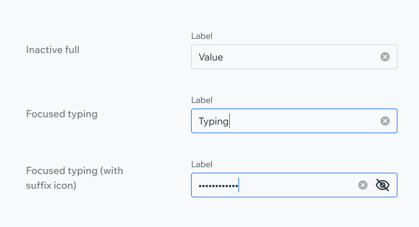The height and width of the screenshot is (227, 419).
Task: Clear the Inactive full field containing Value
Action: tap(384, 57)
